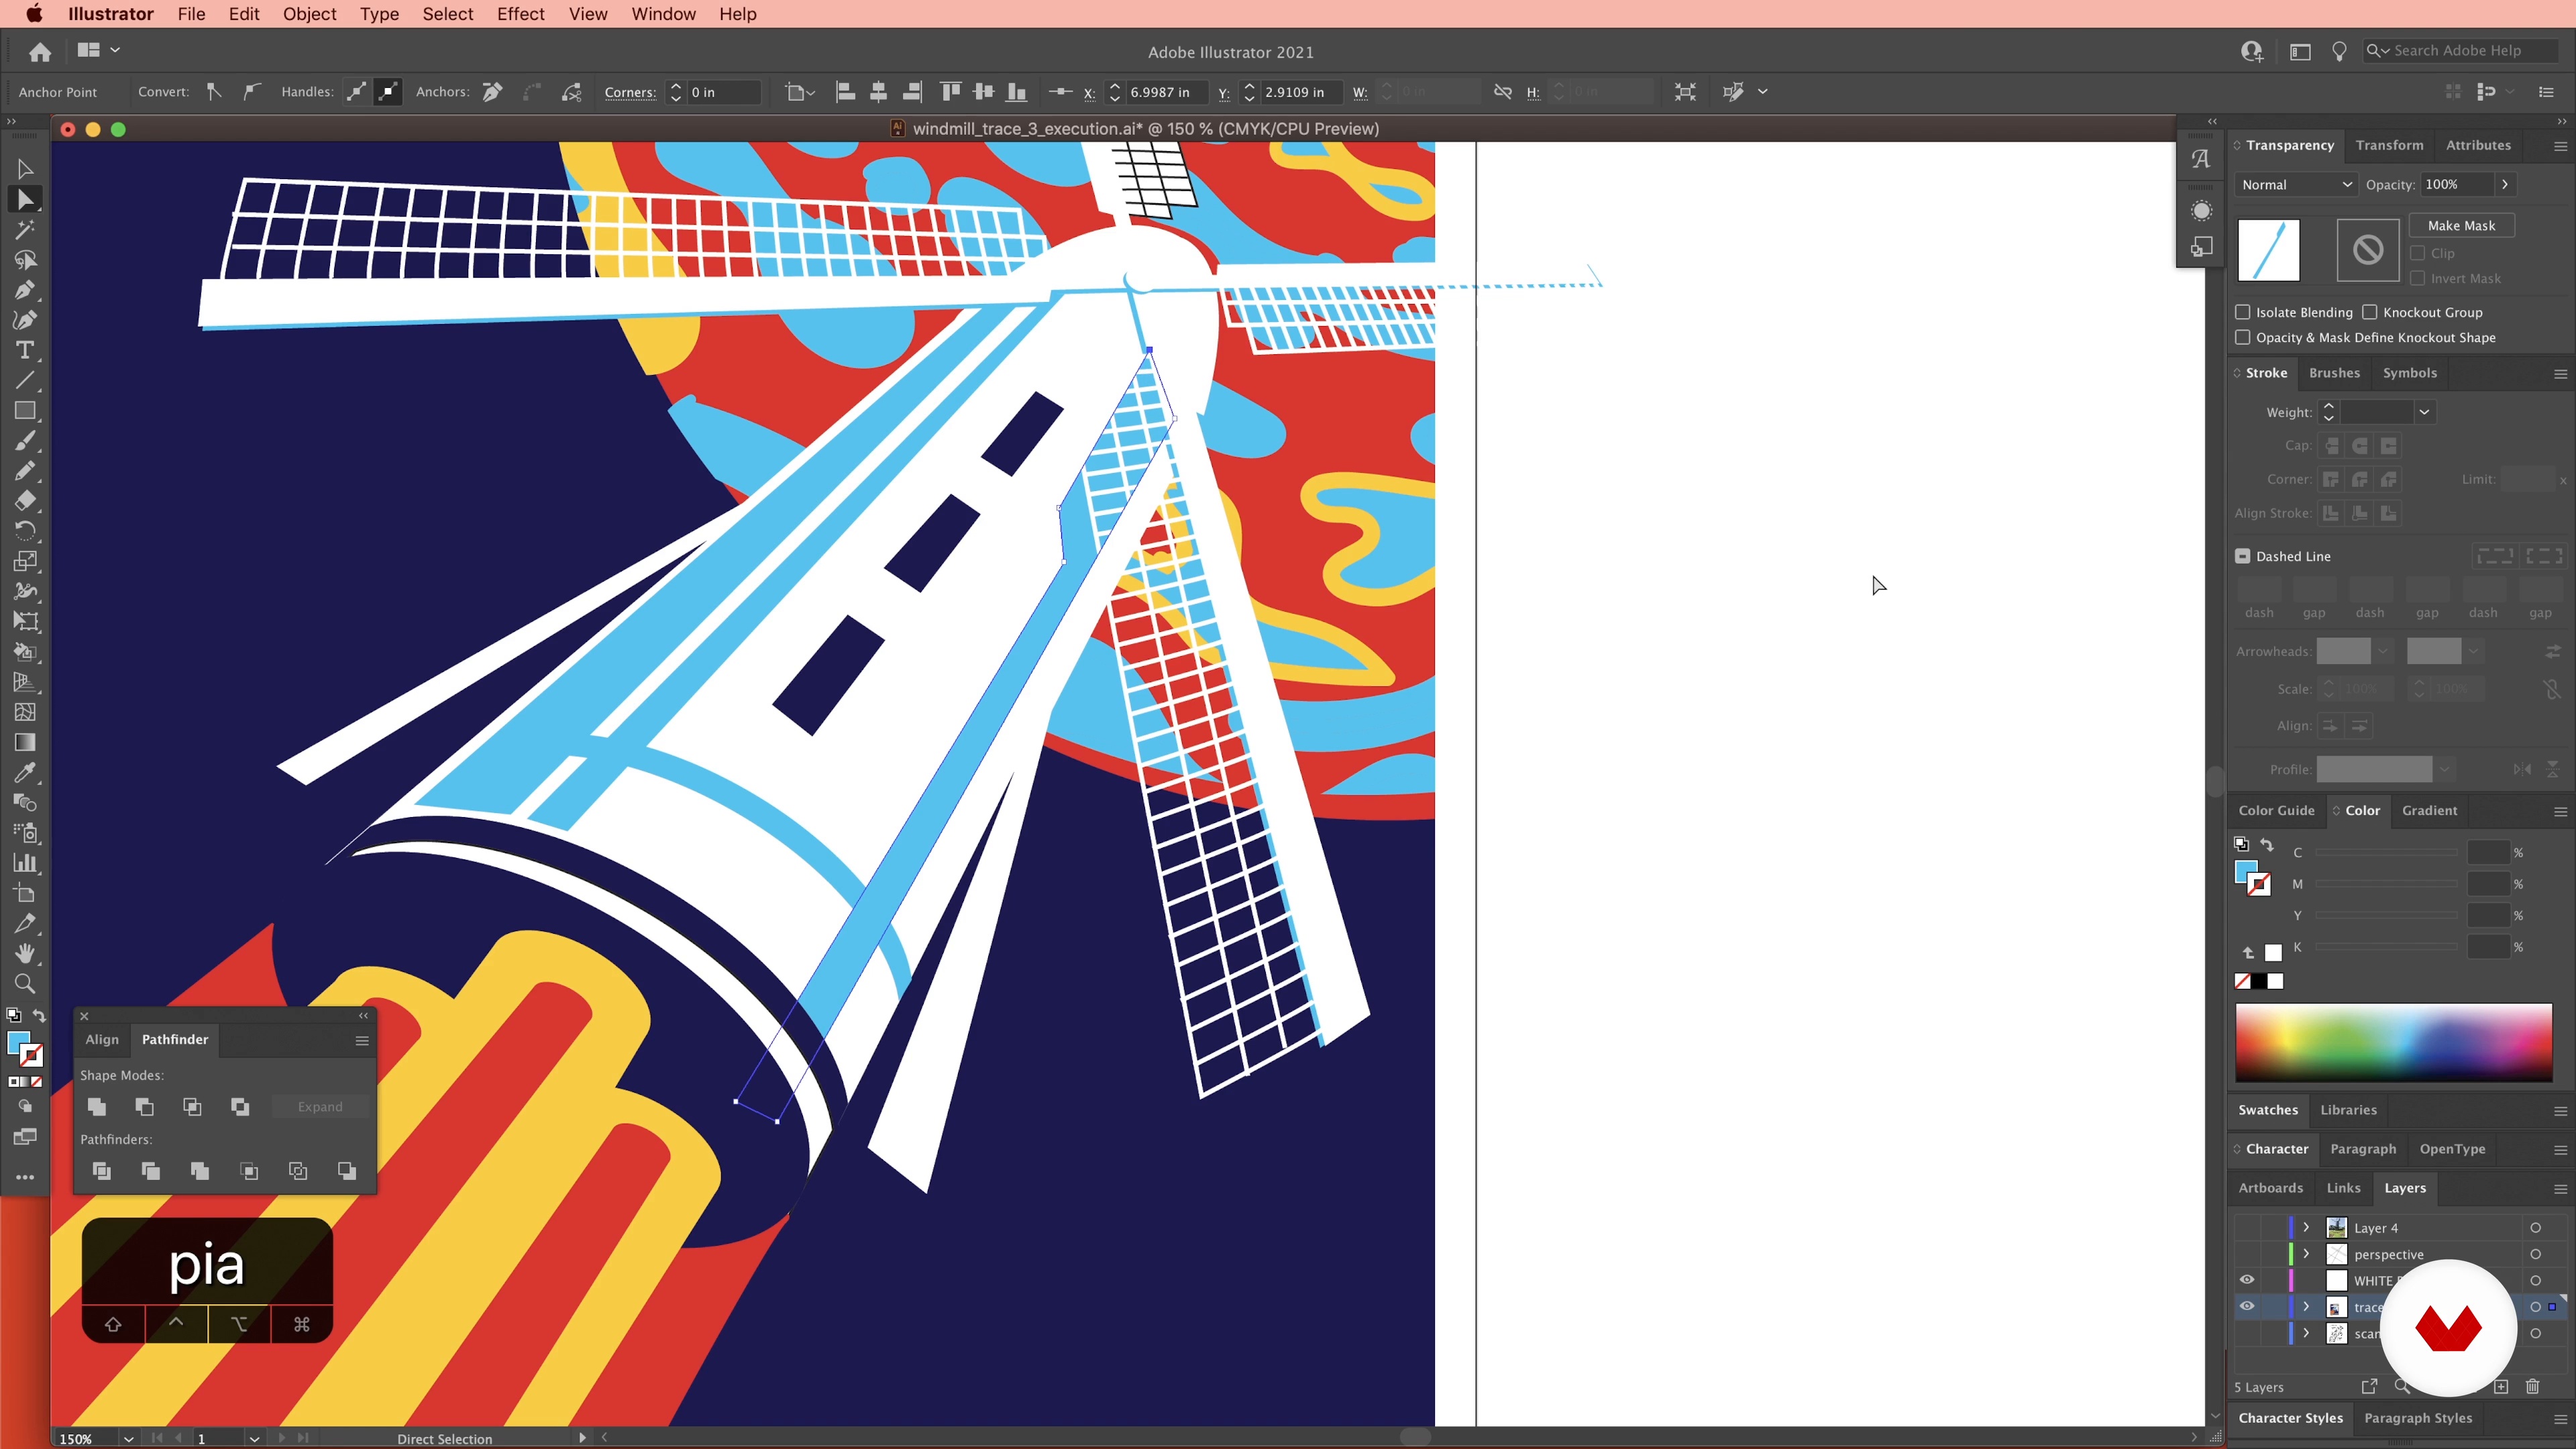The image size is (2576, 1449).
Task: Open the Swatches panel
Action: [2267, 1109]
